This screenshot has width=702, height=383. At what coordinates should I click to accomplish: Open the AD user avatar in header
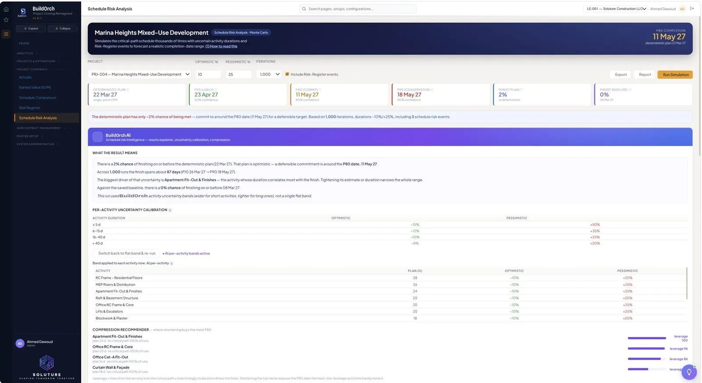pyautogui.click(x=682, y=9)
